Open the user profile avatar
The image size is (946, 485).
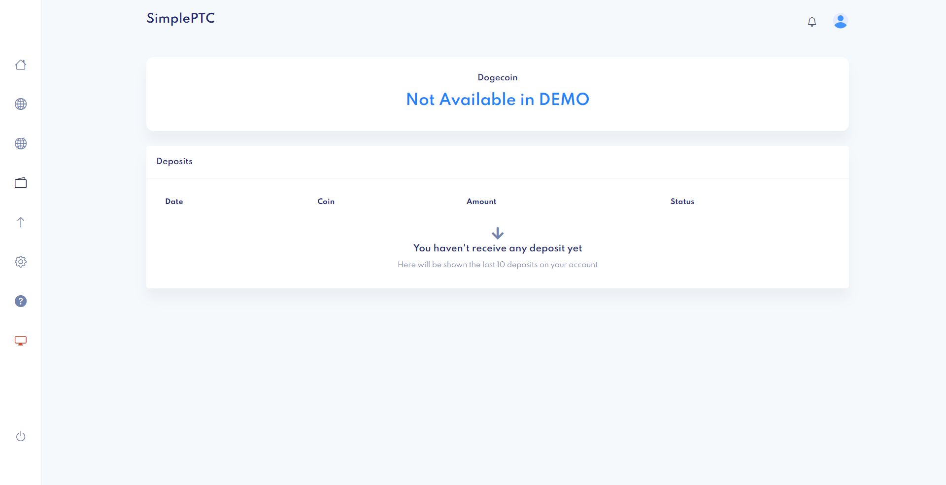click(840, 21)
